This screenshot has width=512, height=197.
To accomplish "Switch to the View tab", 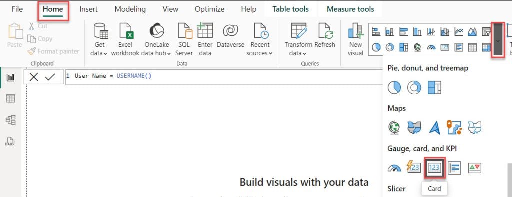I will pos(170,9).
